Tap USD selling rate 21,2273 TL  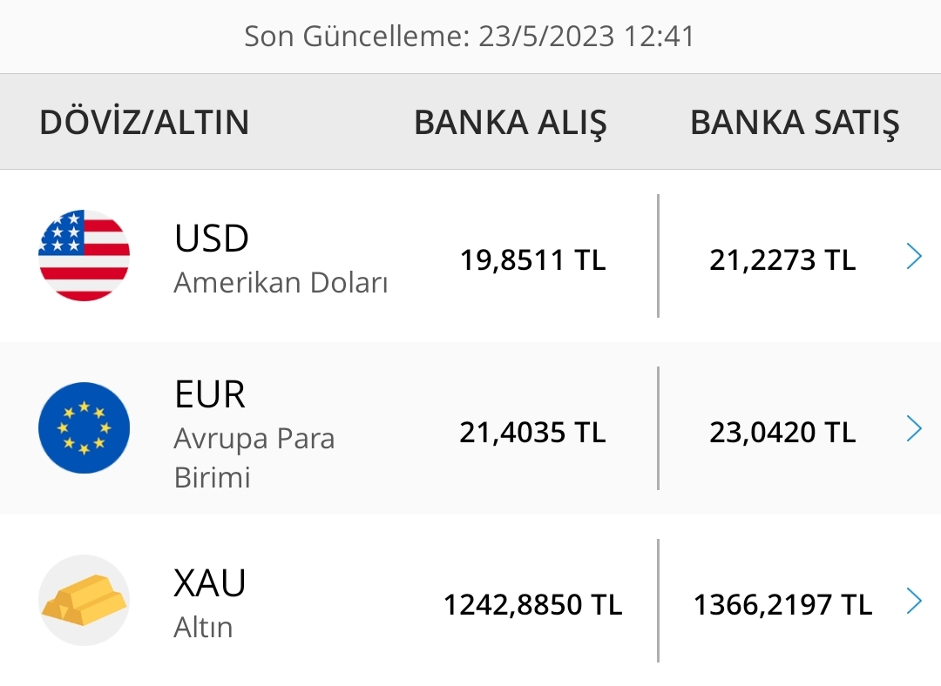coord(782,260)
